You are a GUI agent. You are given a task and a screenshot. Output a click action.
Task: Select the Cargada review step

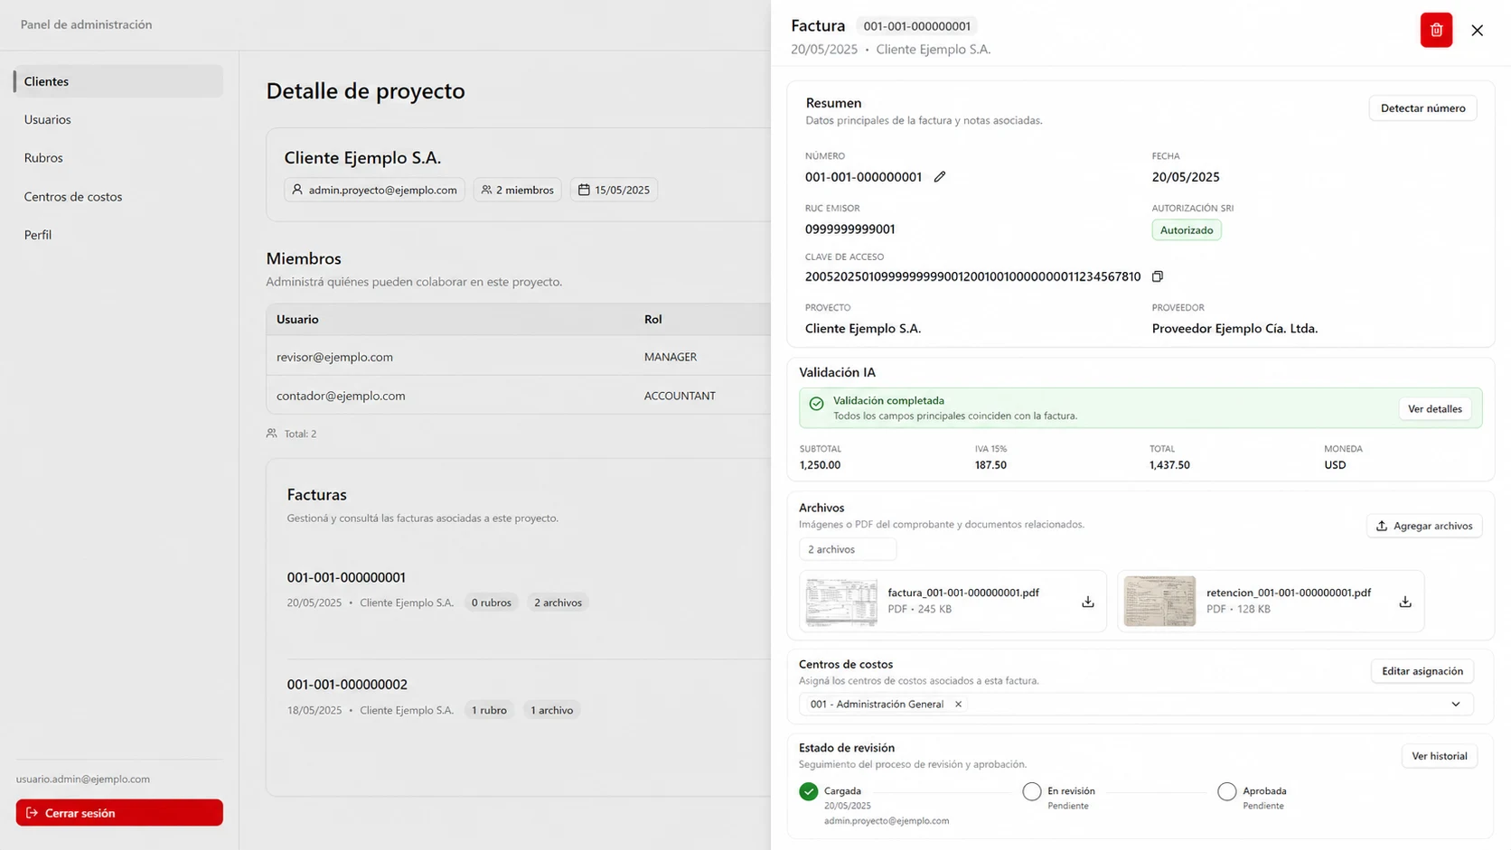pos(809,791)
